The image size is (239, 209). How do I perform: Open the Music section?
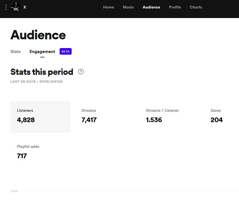pos(128,7)
